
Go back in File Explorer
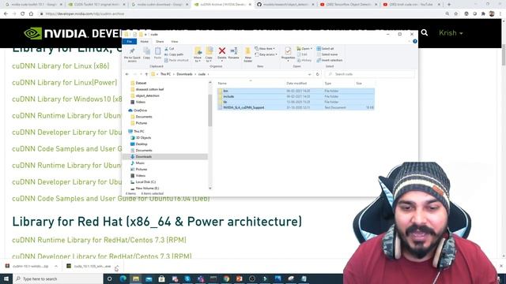click(x=127, y=74)
